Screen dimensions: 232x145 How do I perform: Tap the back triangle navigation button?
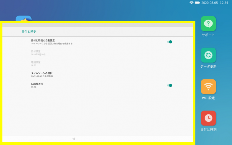[x=74, y=139]
